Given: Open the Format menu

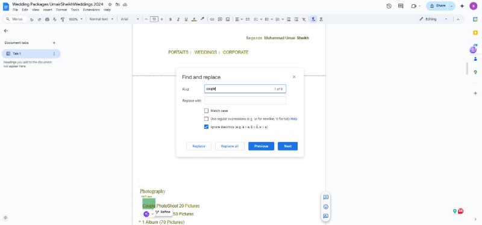Looking at the screenshot, I should point(61,10).
